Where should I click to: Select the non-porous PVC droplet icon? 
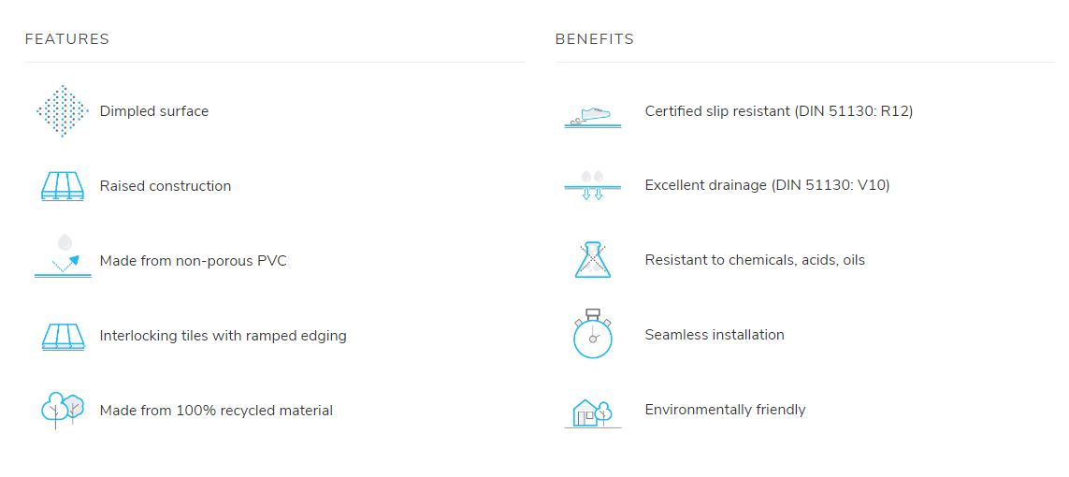(x=63, y=255)
